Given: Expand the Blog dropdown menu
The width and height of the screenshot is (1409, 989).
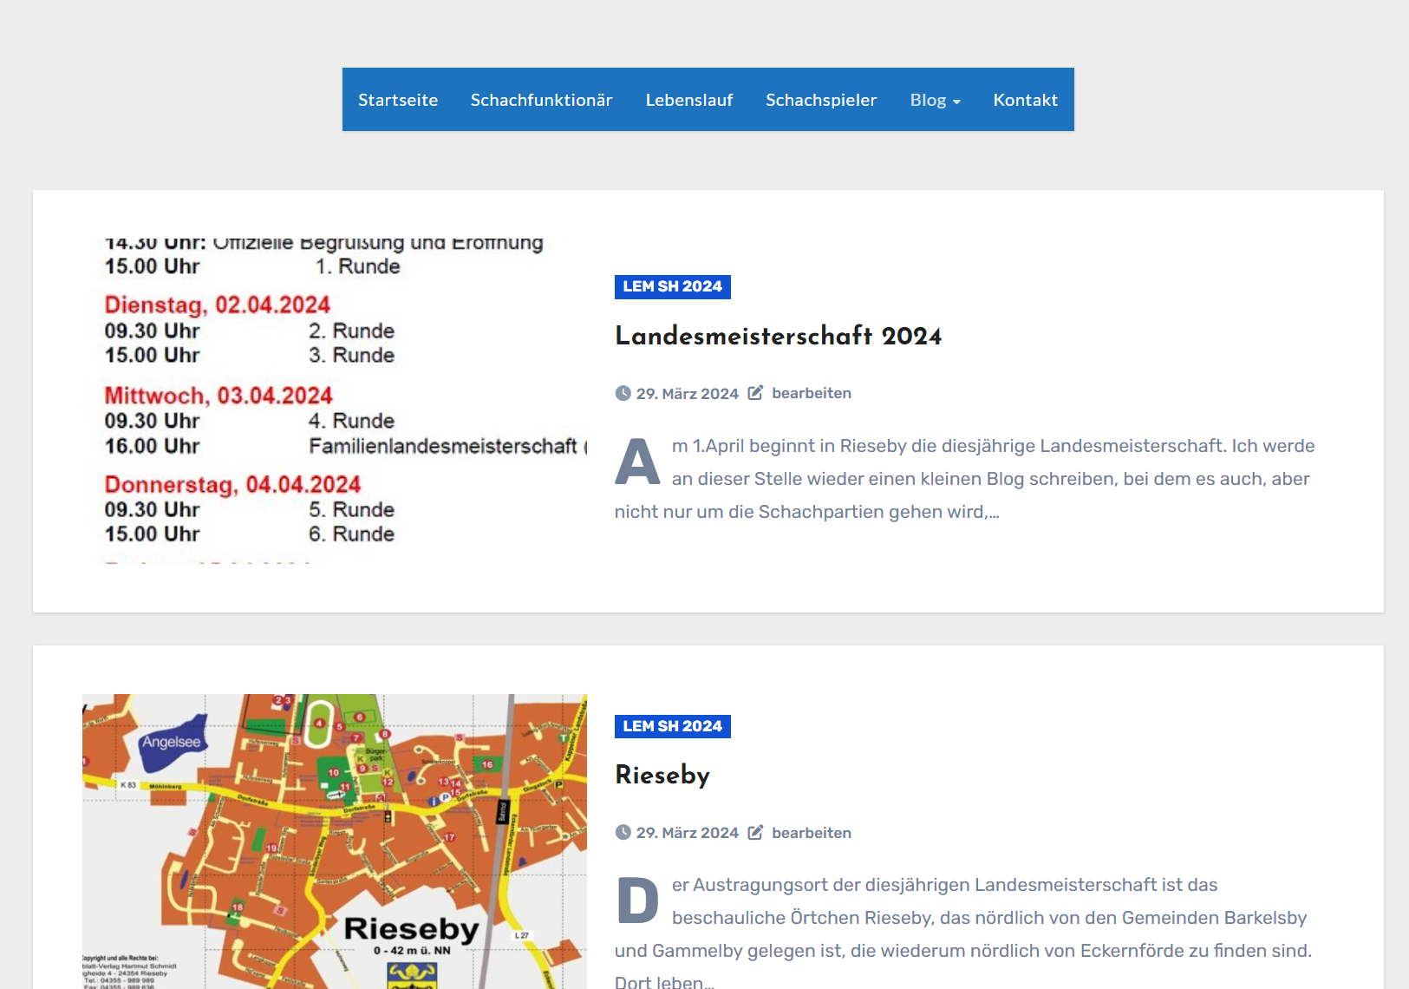Looking at the screenshot, I should (x=928, y=100).
